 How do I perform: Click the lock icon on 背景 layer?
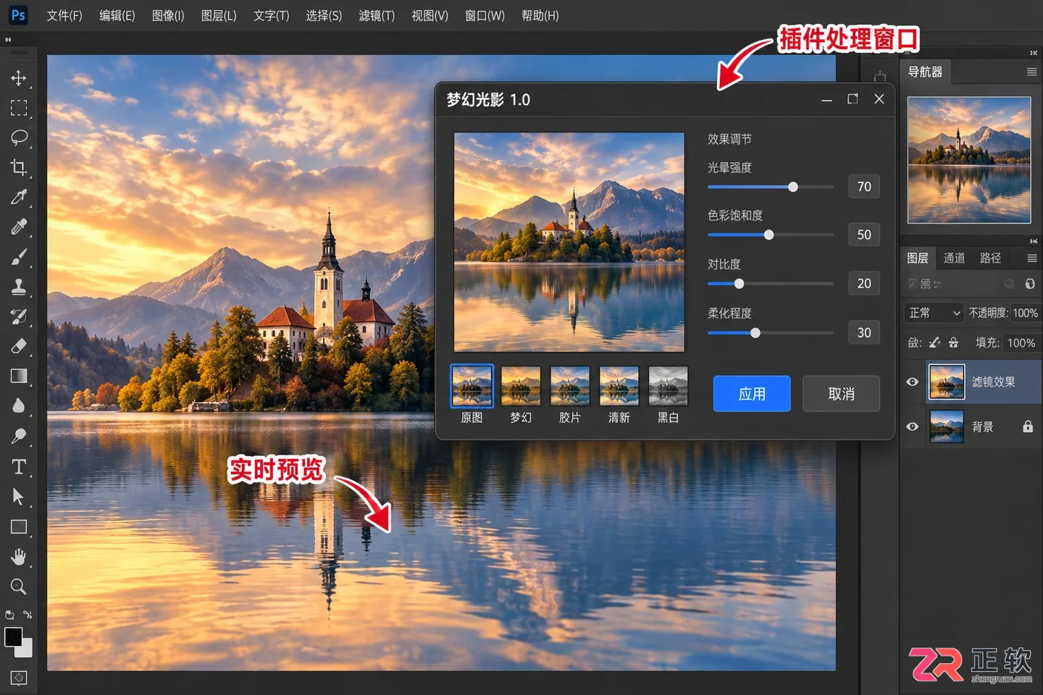pyautogui.click(x=1028, y=426)
